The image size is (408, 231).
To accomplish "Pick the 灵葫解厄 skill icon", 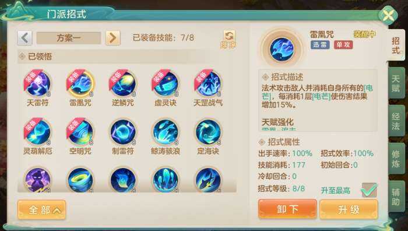I will click(x=38, y=132).
